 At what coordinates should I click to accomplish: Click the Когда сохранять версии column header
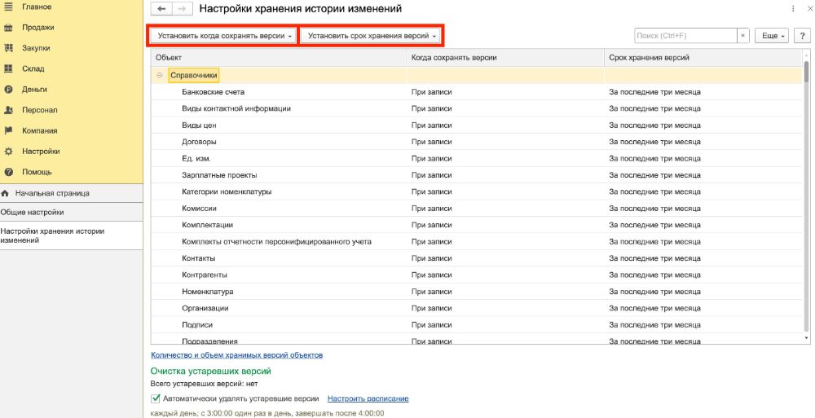point(504,58)
